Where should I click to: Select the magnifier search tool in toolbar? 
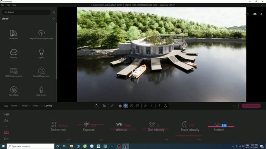click(x=96, y=106)
